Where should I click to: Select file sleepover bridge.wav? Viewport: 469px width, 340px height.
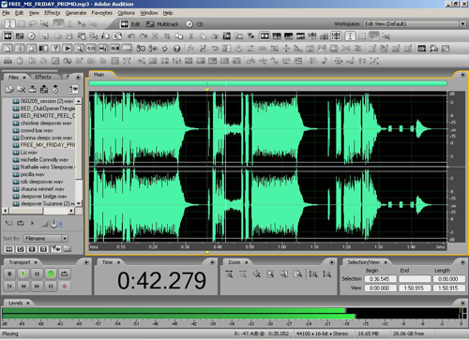[x=44, y=197]
